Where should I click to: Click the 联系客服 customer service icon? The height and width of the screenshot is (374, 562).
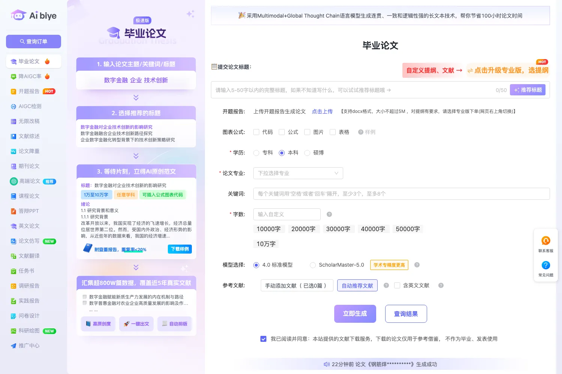coord(546,241)
